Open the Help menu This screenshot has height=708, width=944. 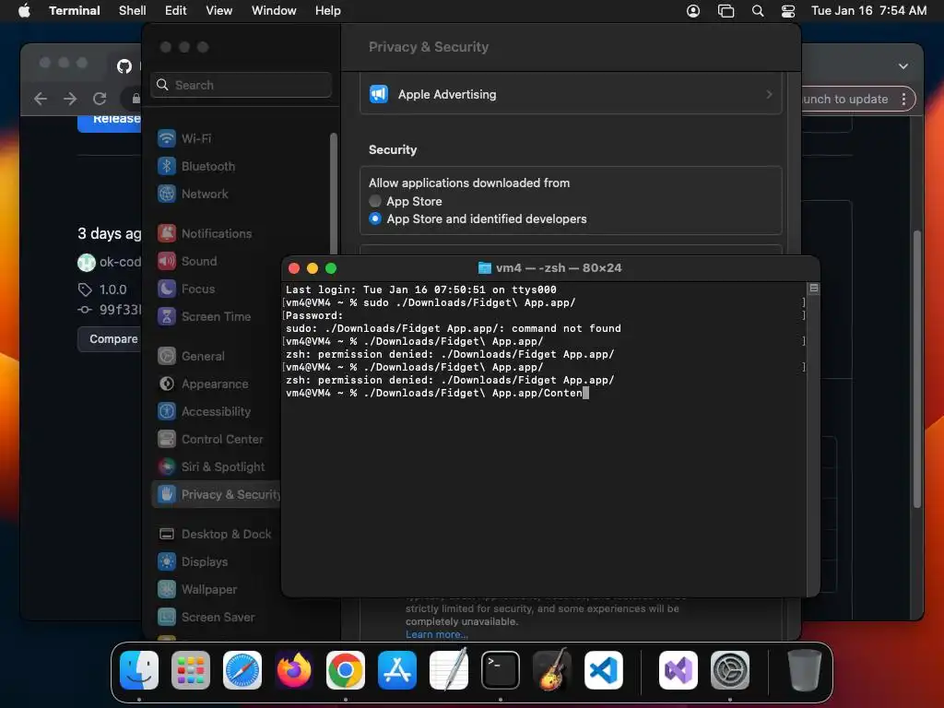click(328, 11)
